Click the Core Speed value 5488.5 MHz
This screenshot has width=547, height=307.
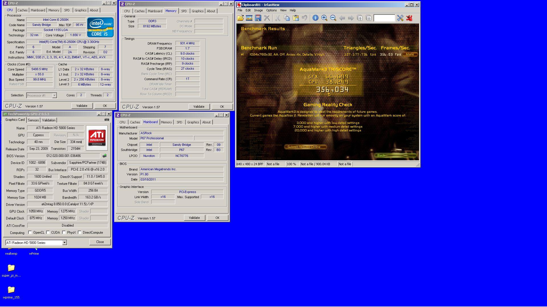40,69
